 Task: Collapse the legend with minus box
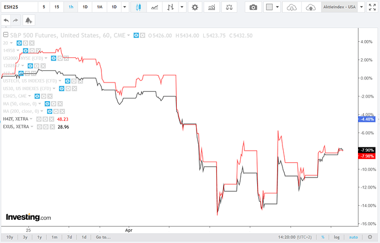tap(6, 35)
